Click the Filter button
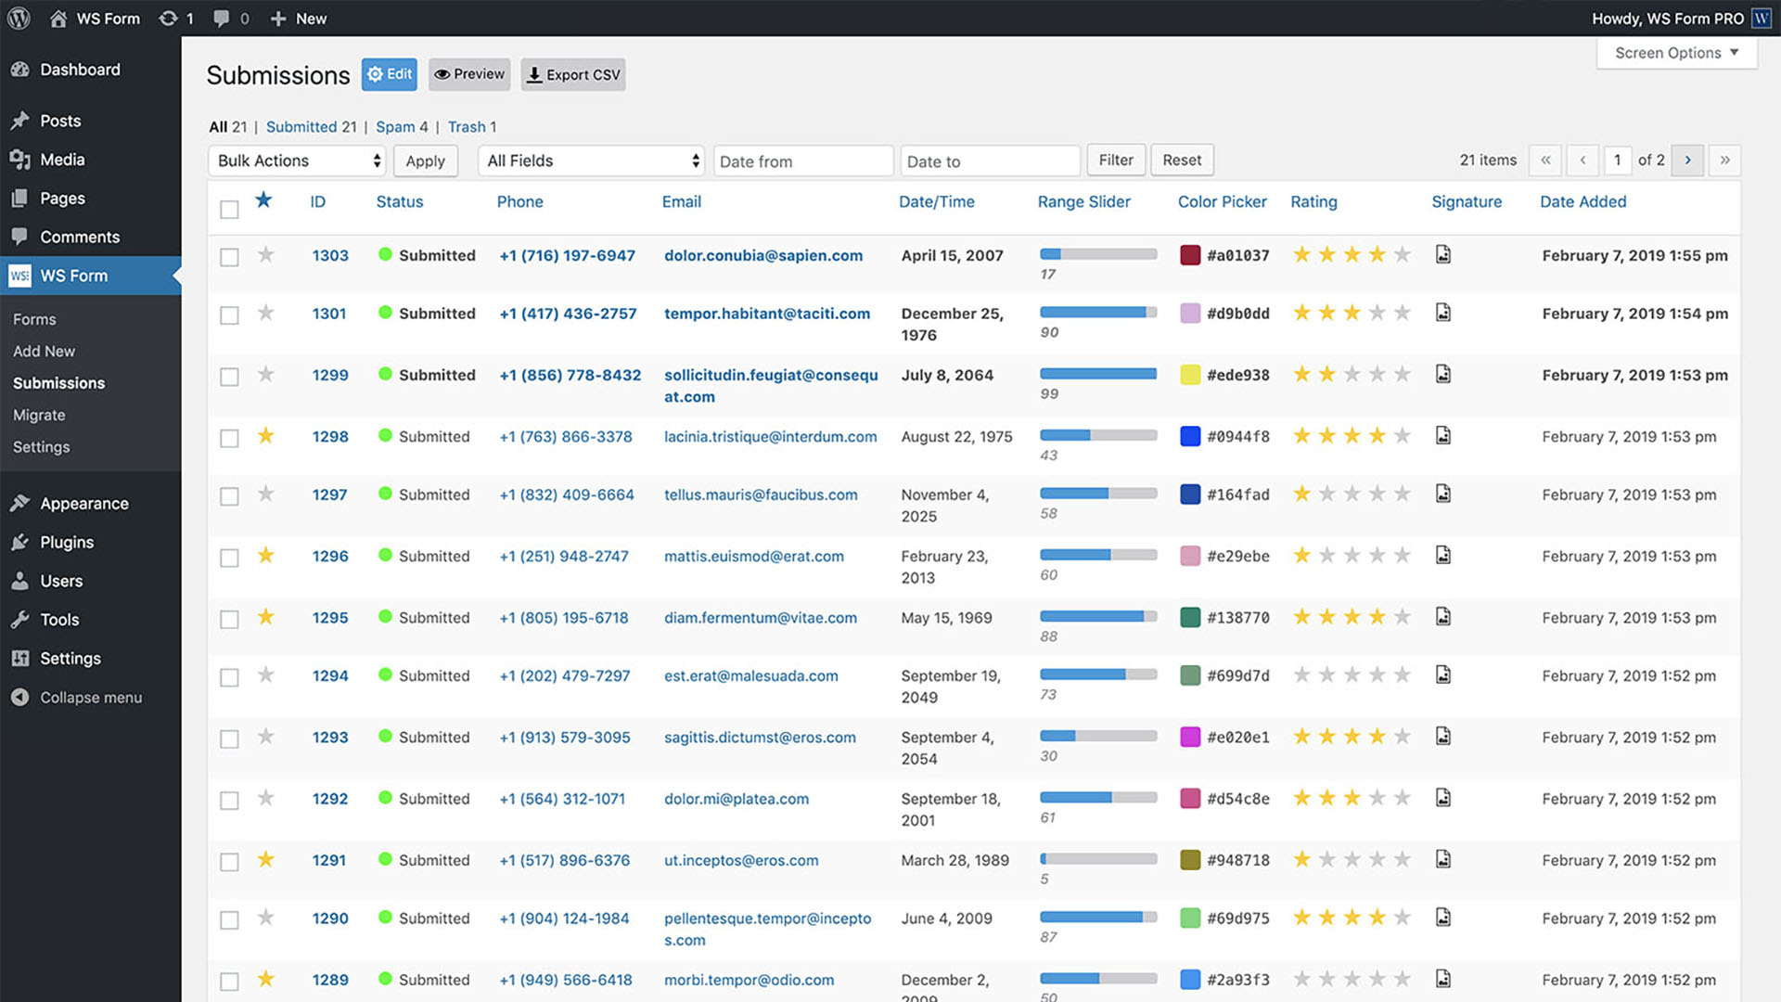This screenshot has width=1781, height=1002. pos(1116,160)
